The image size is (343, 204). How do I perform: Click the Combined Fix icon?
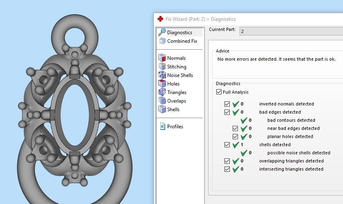point(162,41)
